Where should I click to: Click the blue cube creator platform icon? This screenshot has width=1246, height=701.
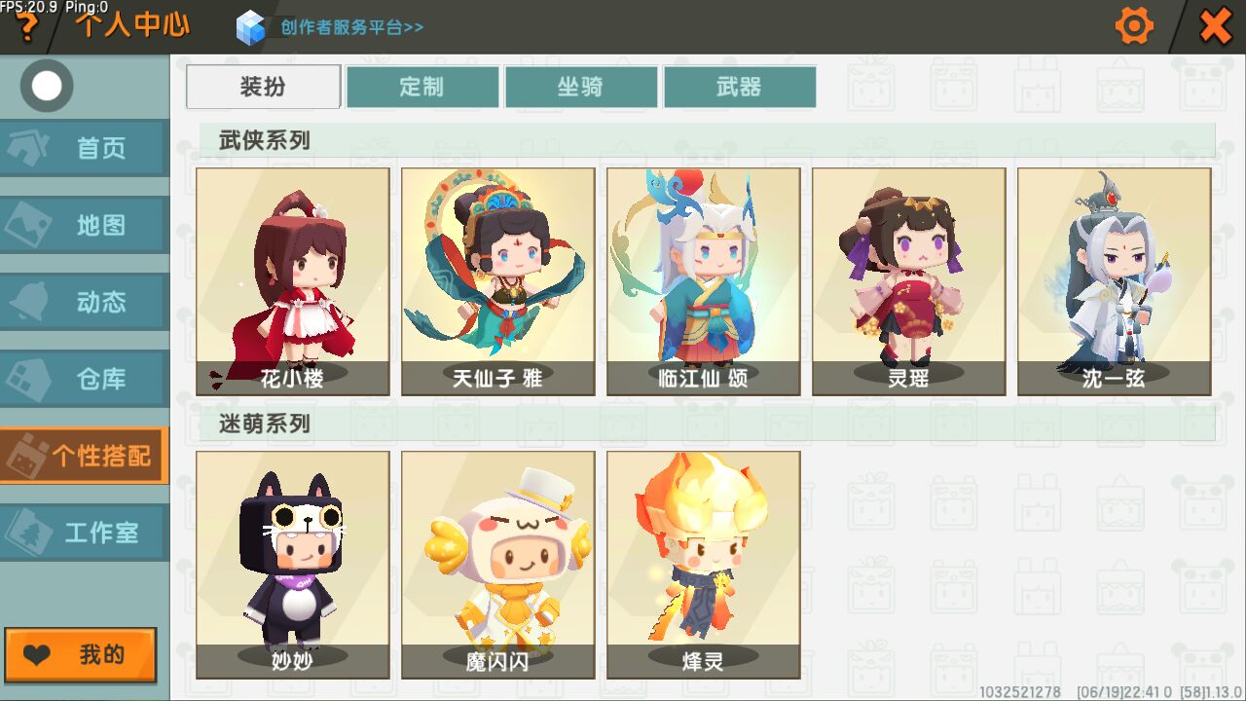(x=250, y=27)
